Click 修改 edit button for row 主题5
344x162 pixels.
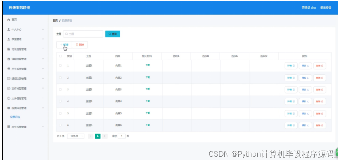pyautogui.click(x=305, y=113)
